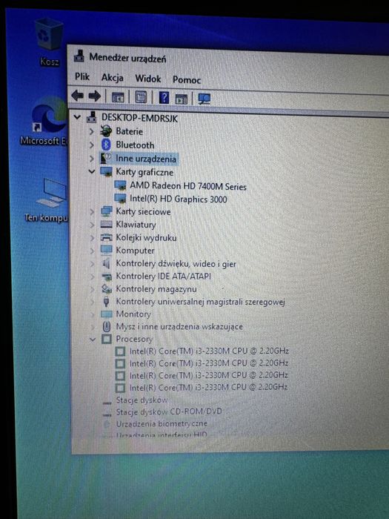This screenshot has width=389, height=519.
Task: Select the Stacje dysków row
Action: pyautogui.click(x=142, y=400)
